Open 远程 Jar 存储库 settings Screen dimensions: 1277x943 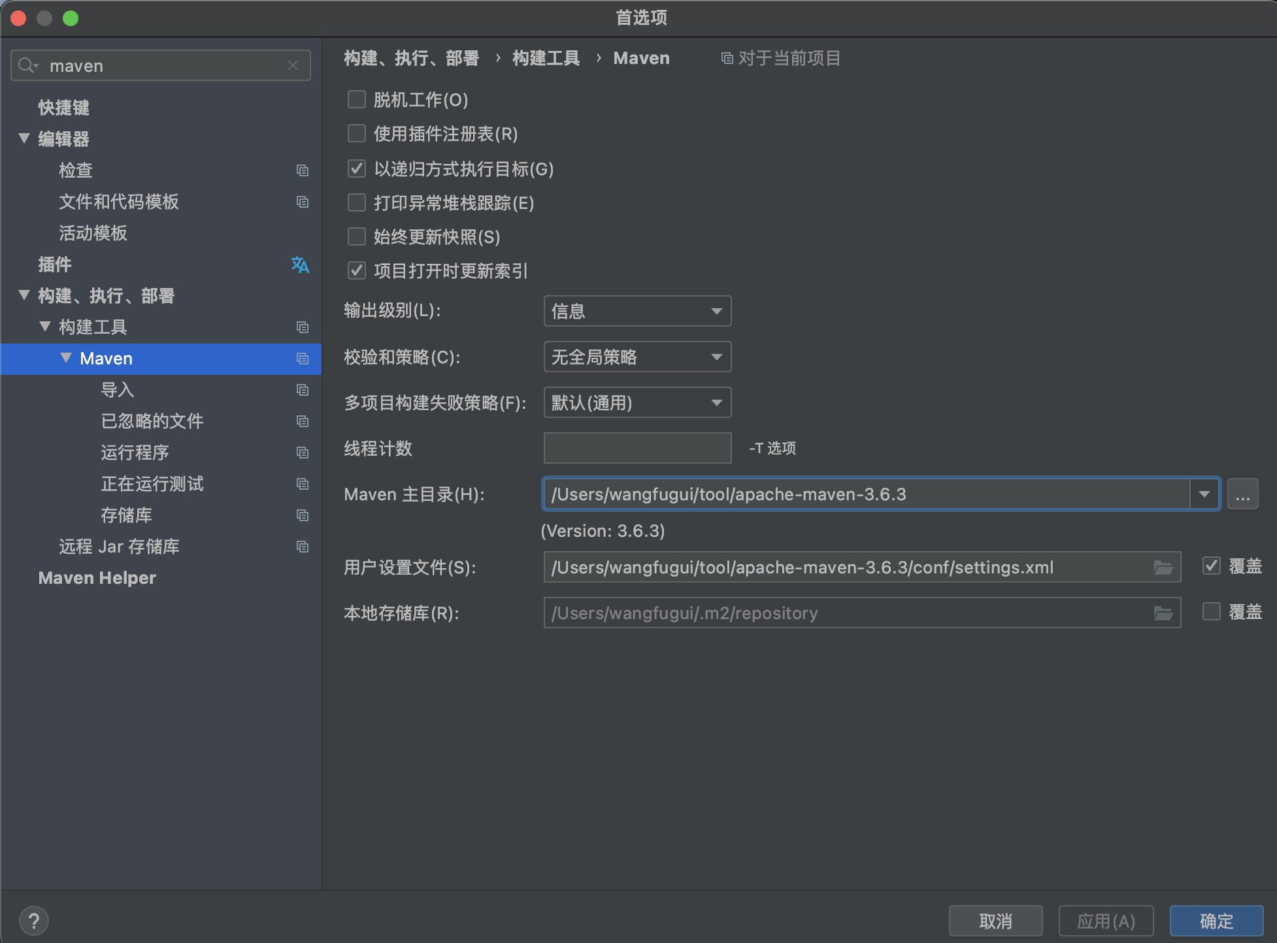[x=119, y=547]
